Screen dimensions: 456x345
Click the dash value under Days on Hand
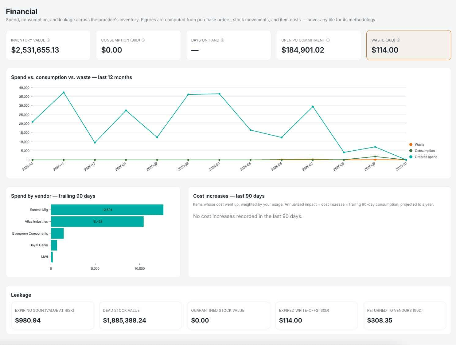[x=195, y=50]
